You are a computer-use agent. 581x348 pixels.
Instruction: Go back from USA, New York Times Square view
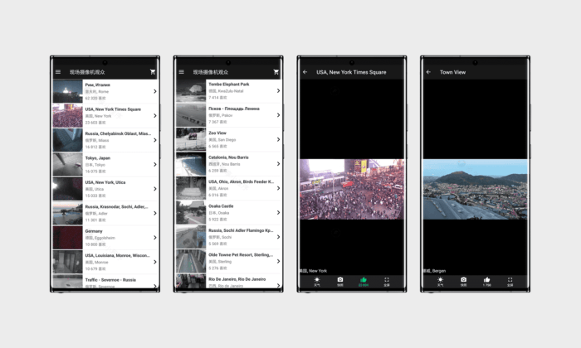[x=305, y=72]
